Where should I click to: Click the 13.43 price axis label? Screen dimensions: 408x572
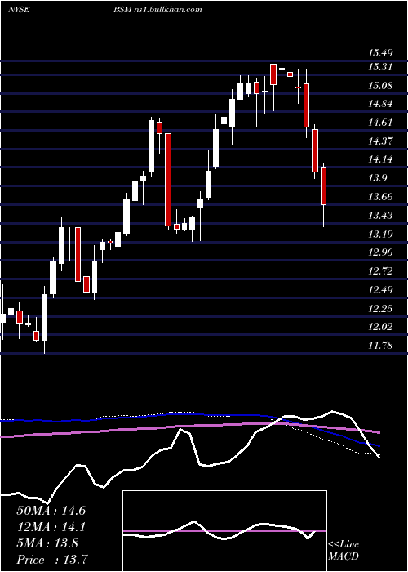coord(380,216)
